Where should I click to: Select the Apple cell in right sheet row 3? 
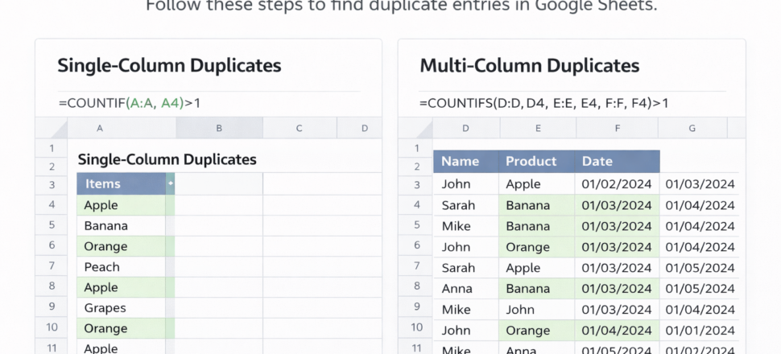(x=537, y=183)
